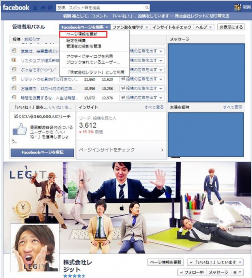Select 設定を編集 menu item
Screen dimensions: 252x278
tap(76, 41)
